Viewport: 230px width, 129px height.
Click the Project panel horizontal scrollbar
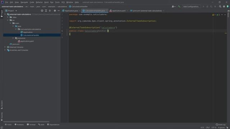click(x=26, y=121)
